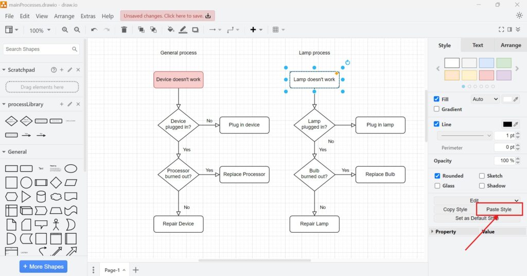Click the Delete trash icon

124,30
